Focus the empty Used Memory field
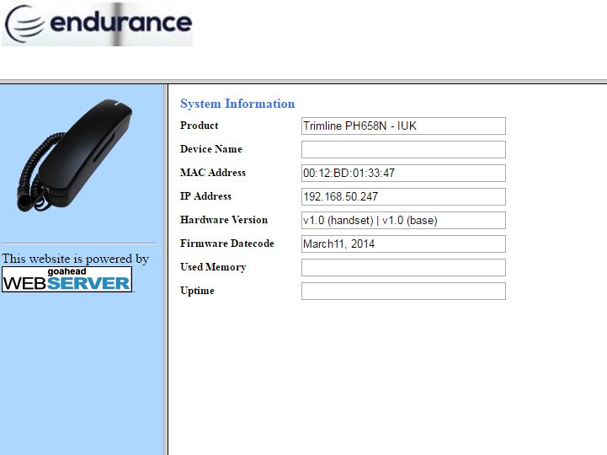This screenshot has width=607, height=455. (x=403, y=268)
